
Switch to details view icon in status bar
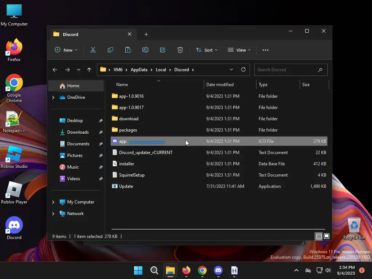point(319,236)
